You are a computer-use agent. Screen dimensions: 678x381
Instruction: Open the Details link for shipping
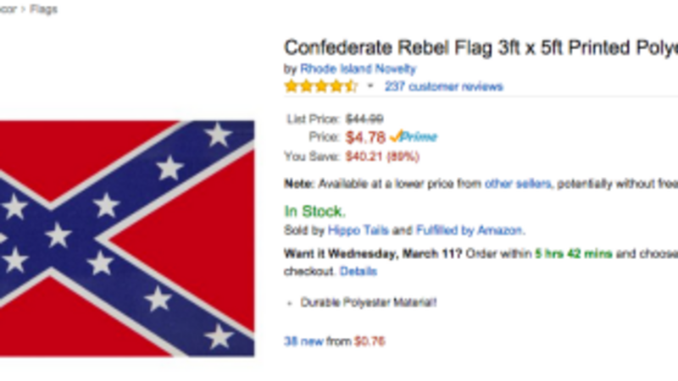click(x=358, y=272)
